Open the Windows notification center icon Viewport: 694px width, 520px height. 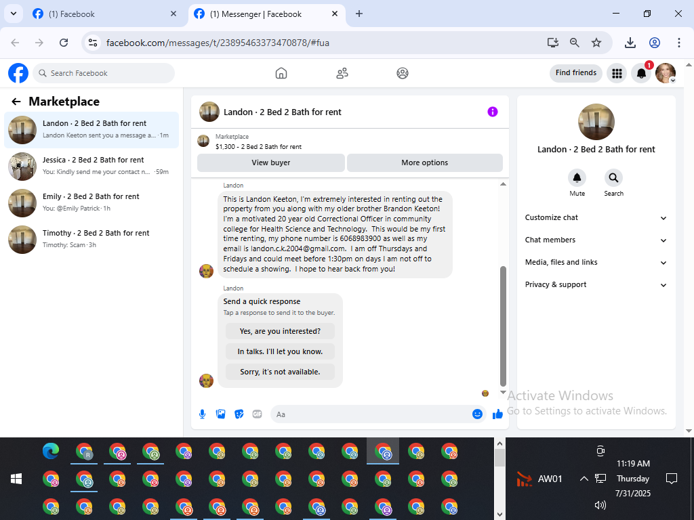coord(672,479)
